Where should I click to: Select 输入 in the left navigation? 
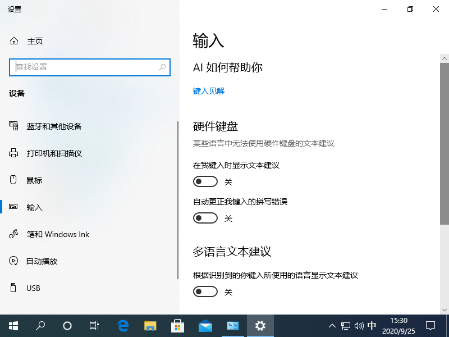point(34,207)
